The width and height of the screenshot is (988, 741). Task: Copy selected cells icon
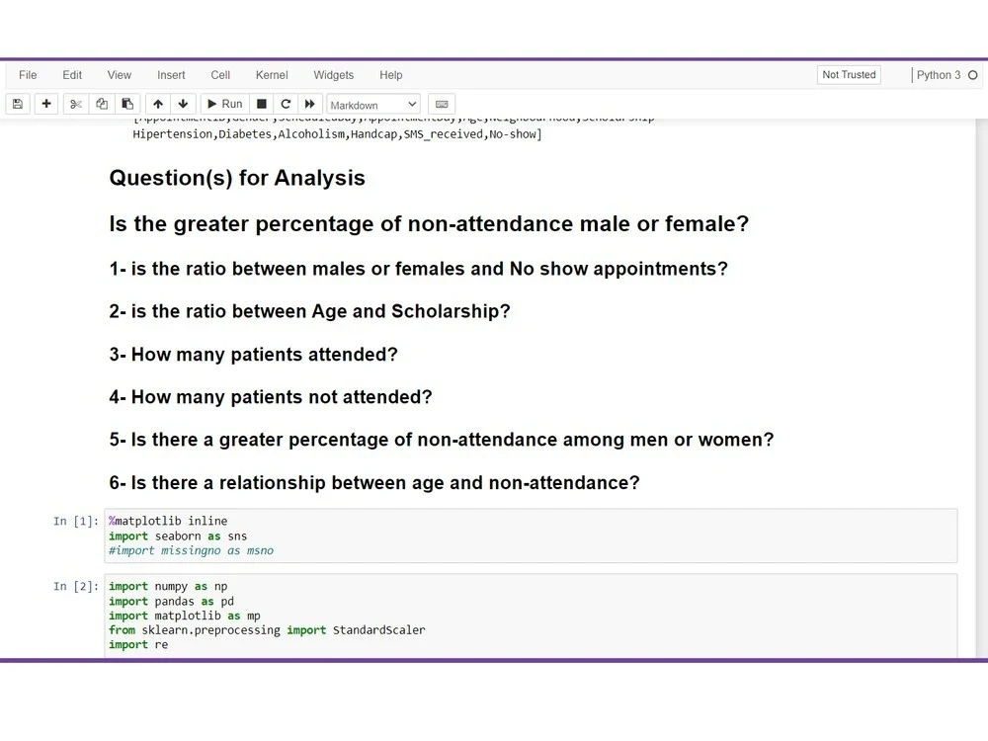[x=102, y=104]
